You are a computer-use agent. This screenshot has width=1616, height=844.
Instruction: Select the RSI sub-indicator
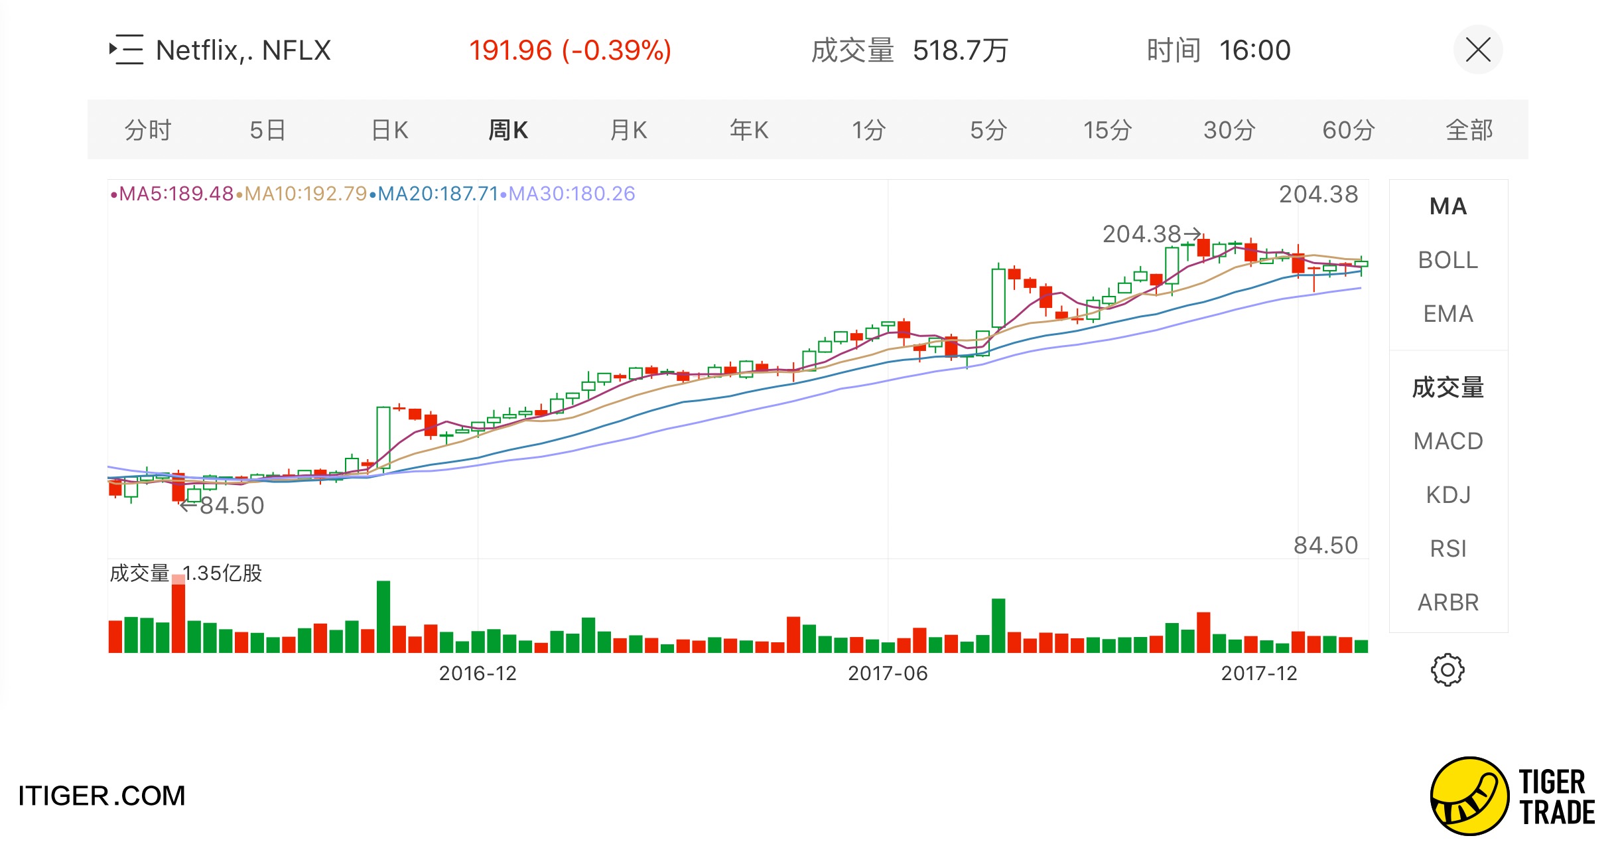pos(1448,549)
